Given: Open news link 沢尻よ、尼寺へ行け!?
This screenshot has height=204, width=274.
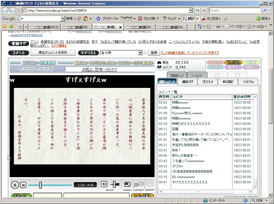Looking at the screenshot, I should click(99, 70).
